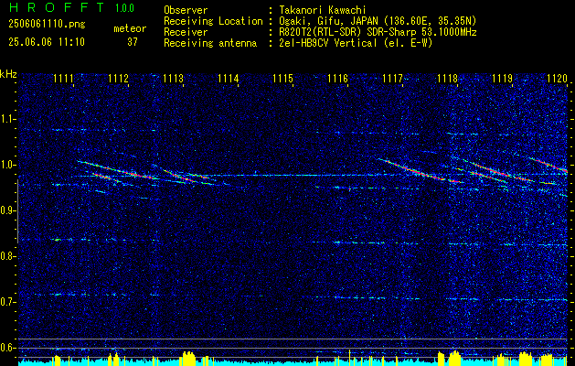Select the 1.1 frequency axis label
Viewport: 575px width, 366px height.
point(6,120)
